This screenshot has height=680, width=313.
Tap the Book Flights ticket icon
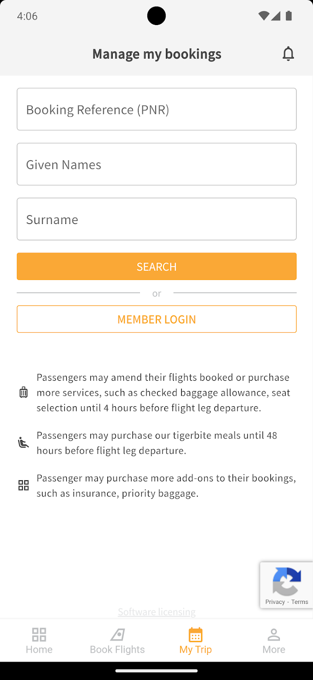(117, 634)
